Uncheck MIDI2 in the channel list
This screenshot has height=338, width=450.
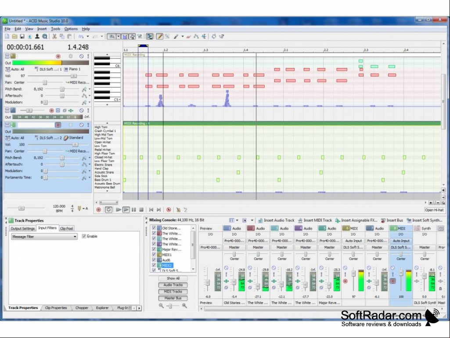(154, 265)
